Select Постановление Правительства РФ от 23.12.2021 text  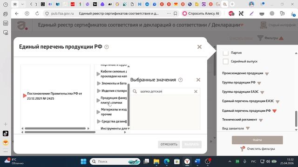click(54, 96)
